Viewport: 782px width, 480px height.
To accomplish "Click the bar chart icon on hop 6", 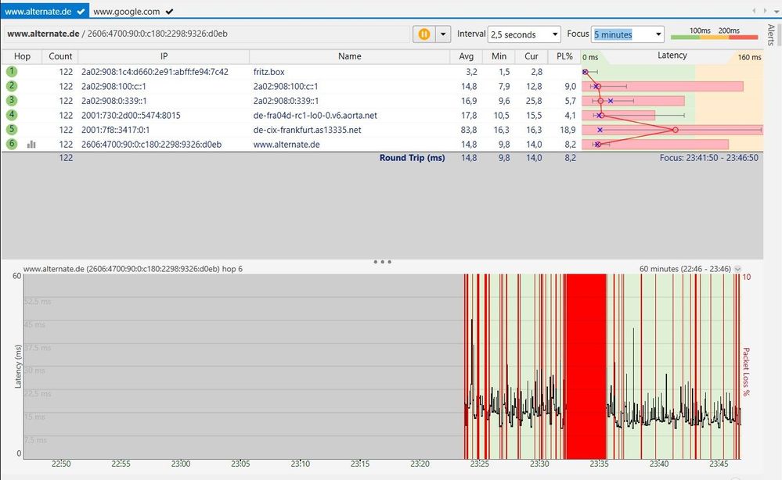I will 31,144.
